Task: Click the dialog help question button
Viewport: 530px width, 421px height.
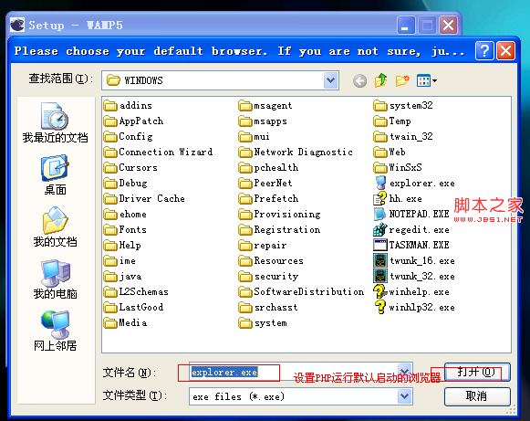Action: 484,51
